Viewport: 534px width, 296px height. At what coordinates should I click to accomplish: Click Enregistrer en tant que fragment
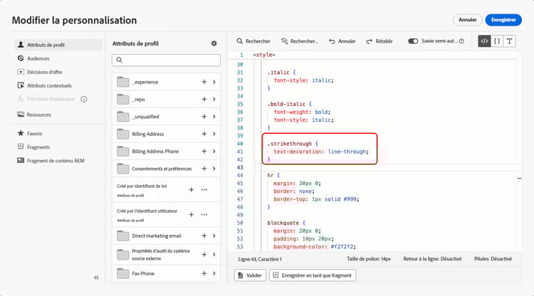(313, 275)
